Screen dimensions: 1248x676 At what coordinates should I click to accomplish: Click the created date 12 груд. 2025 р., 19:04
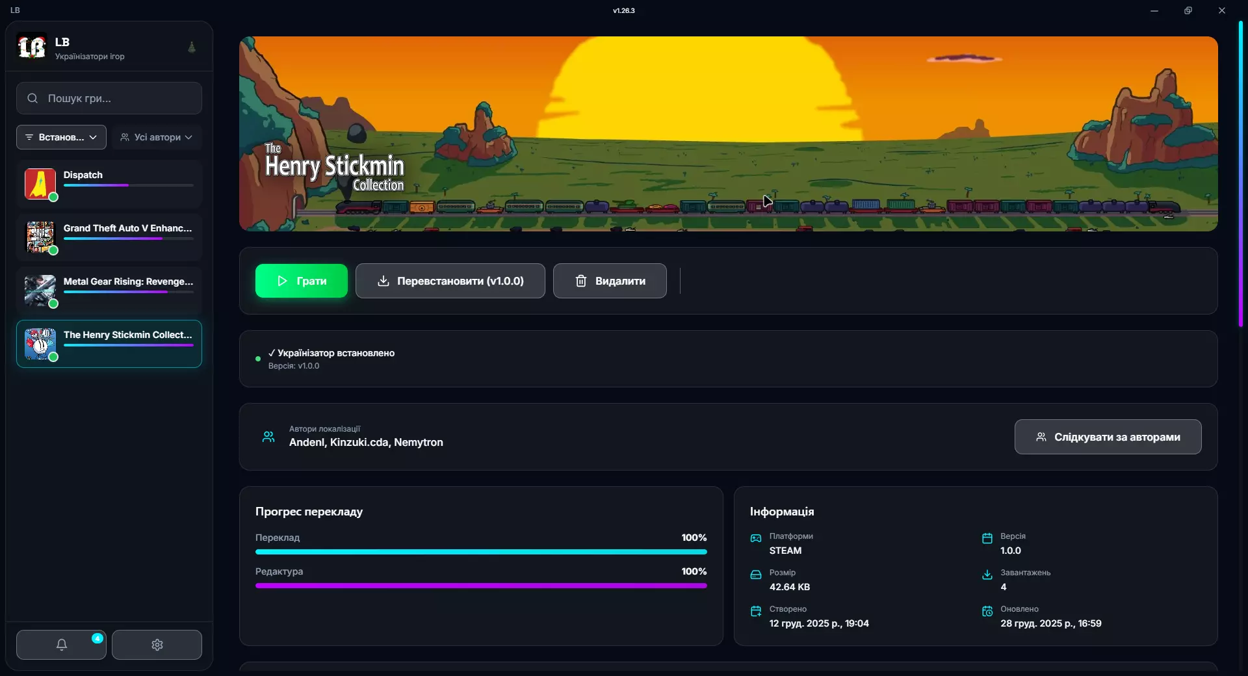click(819, 623)
